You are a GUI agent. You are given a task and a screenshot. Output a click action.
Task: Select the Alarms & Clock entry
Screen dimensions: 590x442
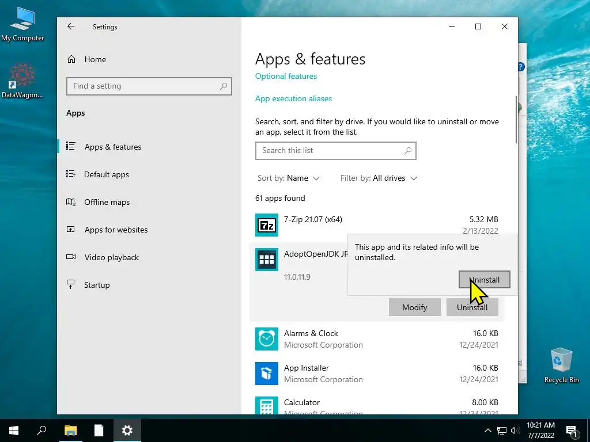coord(376,339)
